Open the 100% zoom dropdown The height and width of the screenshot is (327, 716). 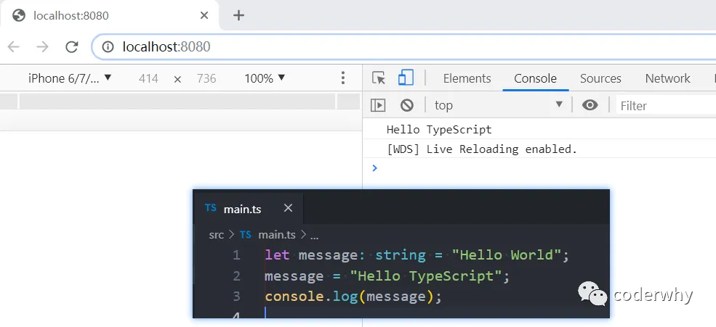tap(265, 78)
